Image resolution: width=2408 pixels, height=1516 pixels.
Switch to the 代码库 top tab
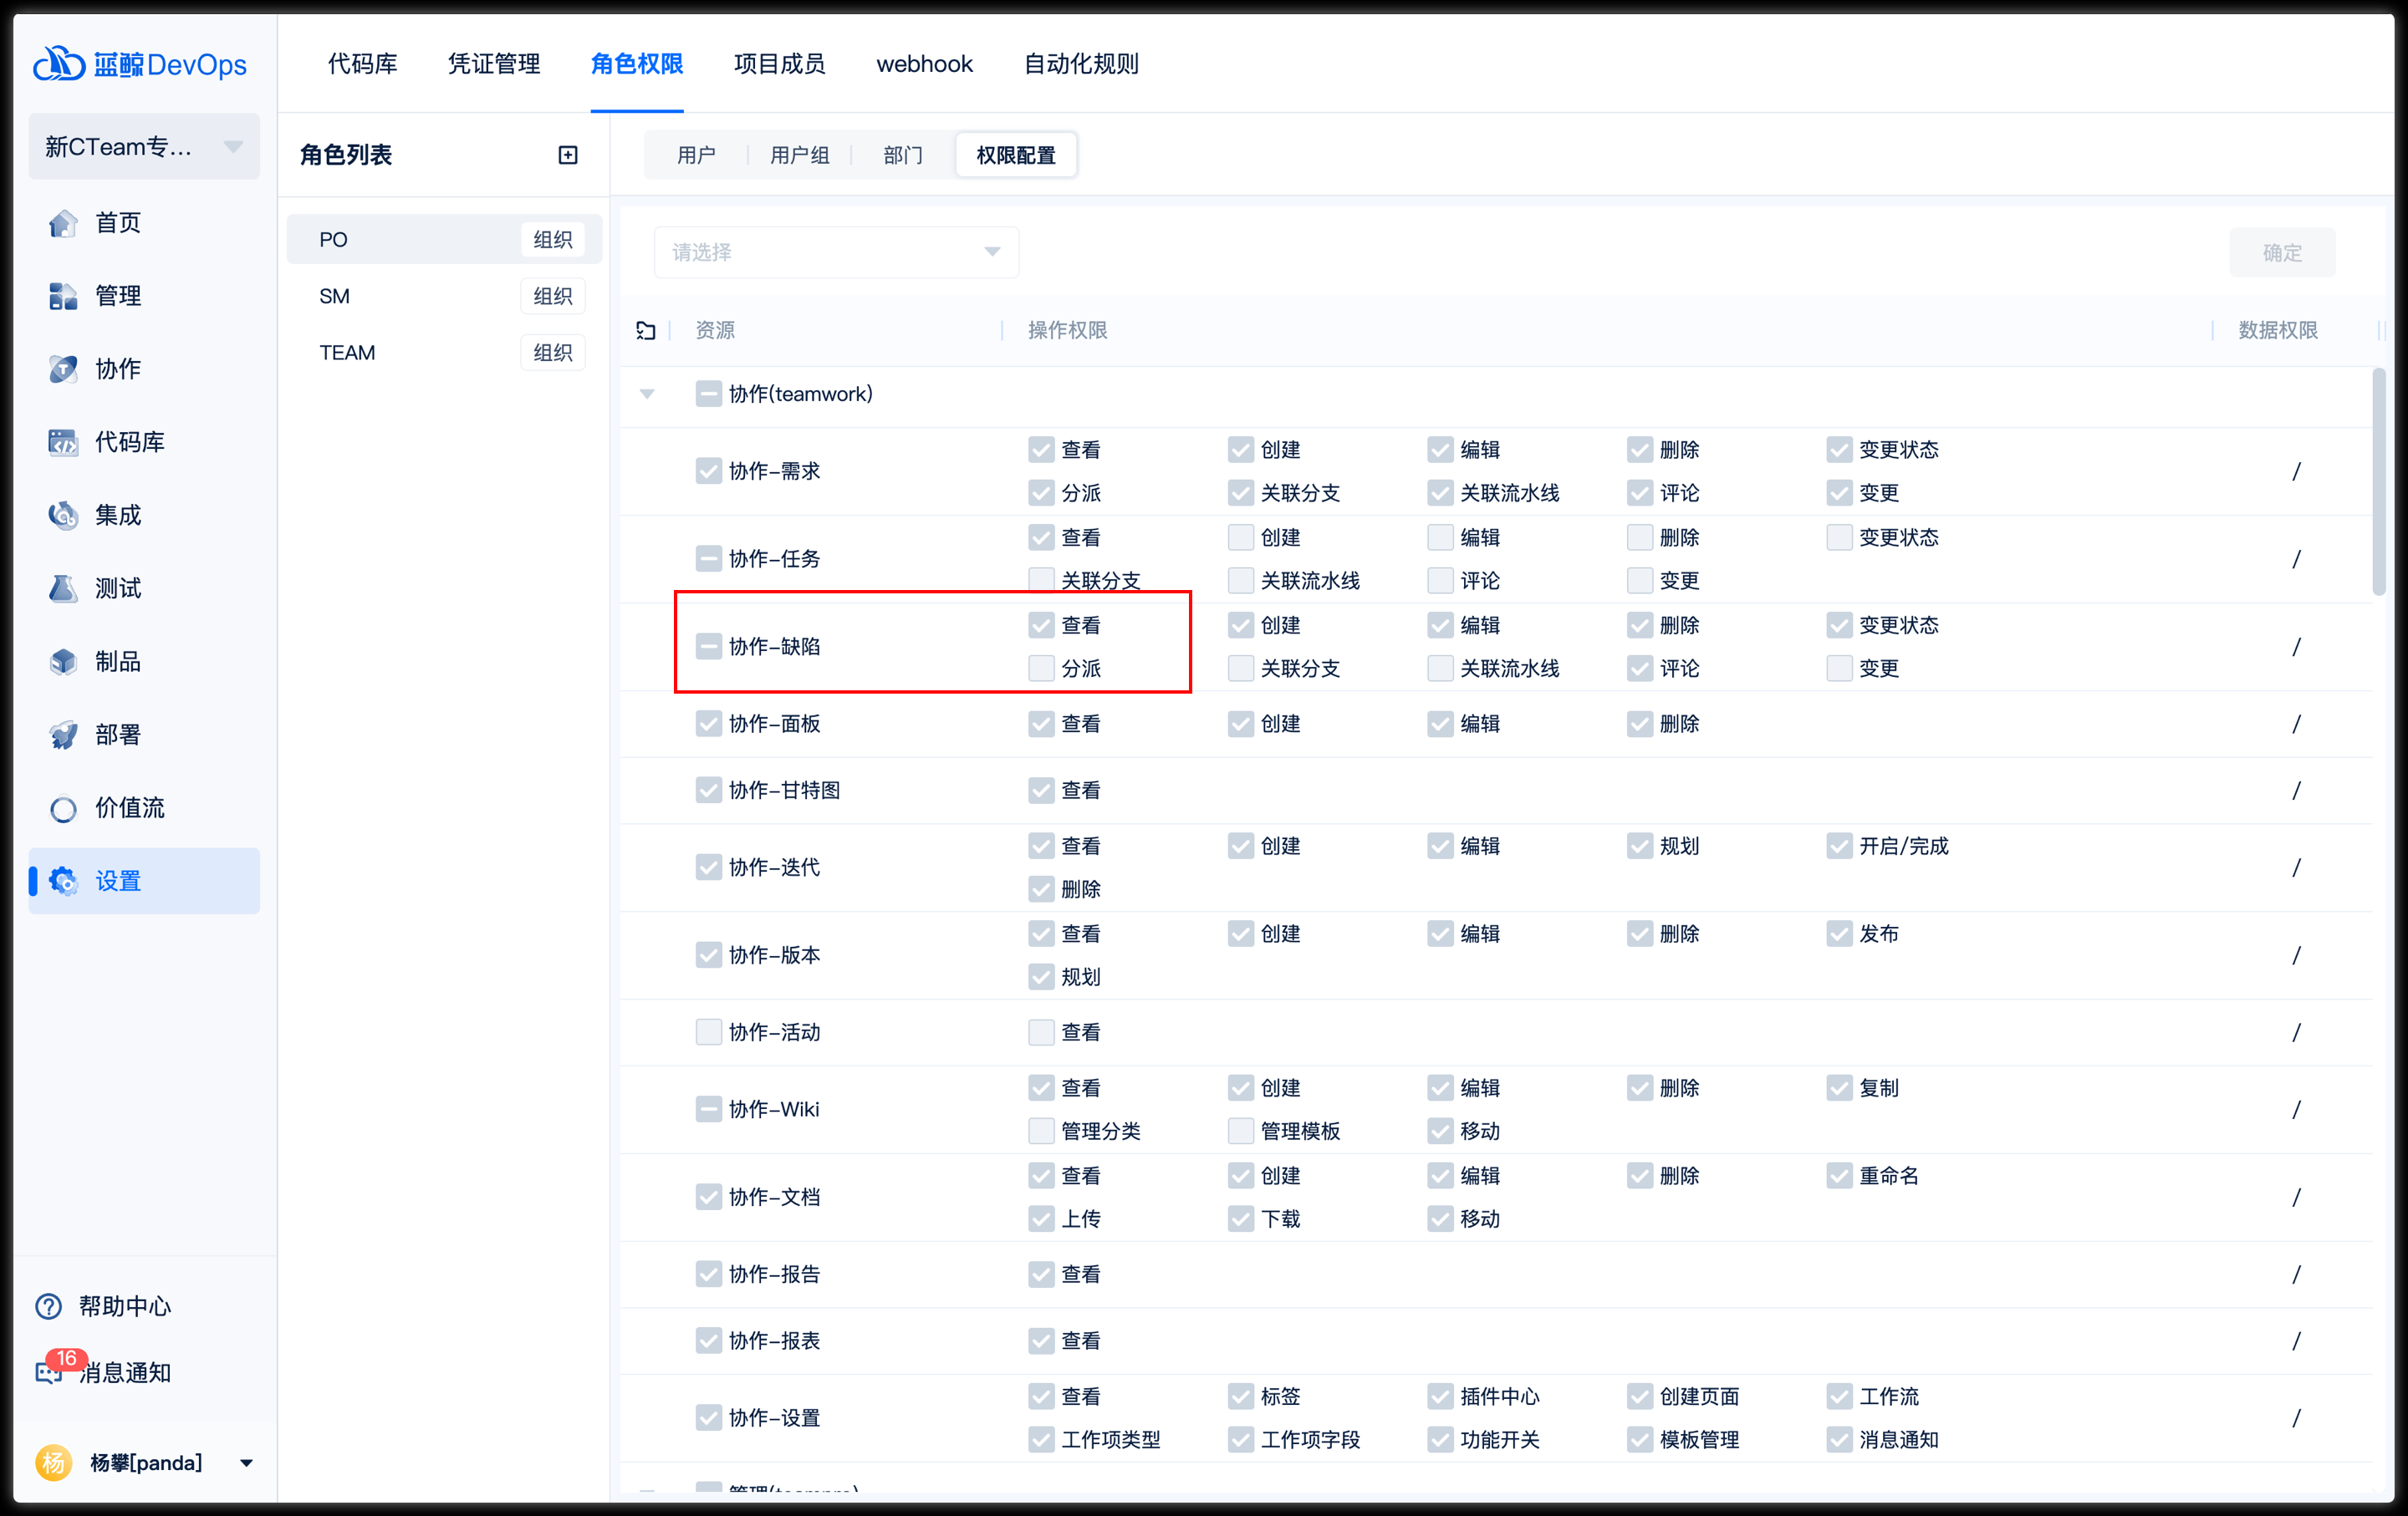362,64
